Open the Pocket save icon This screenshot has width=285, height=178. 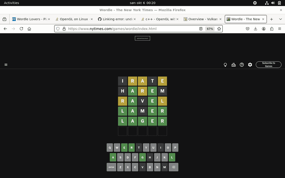(248, 29)
